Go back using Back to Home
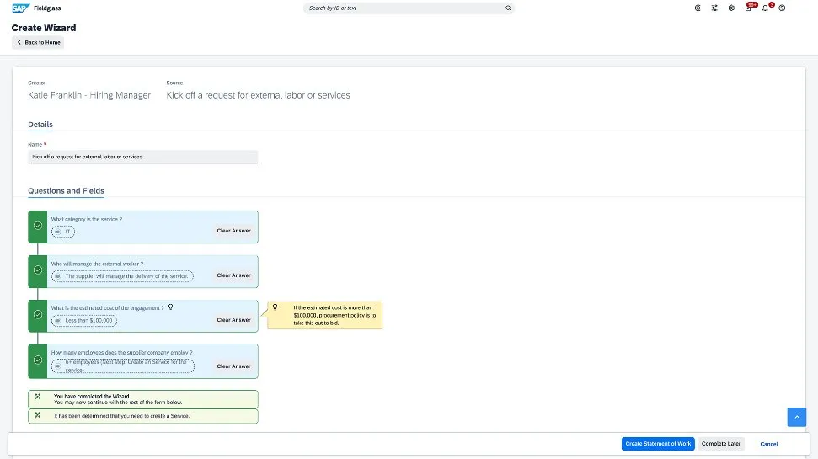 [39, 42]
